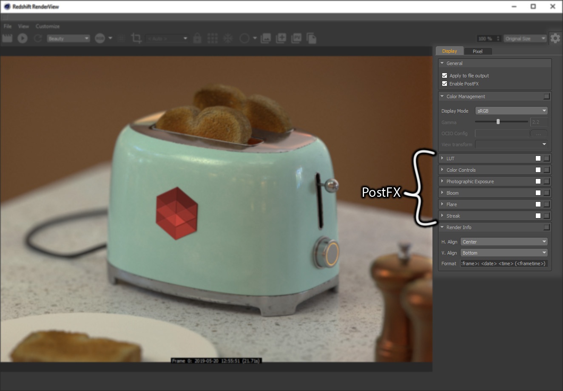Enable the Flare checkbox

(x=538, y=204)
